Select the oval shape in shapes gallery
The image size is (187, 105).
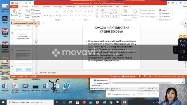coord(114,10)
